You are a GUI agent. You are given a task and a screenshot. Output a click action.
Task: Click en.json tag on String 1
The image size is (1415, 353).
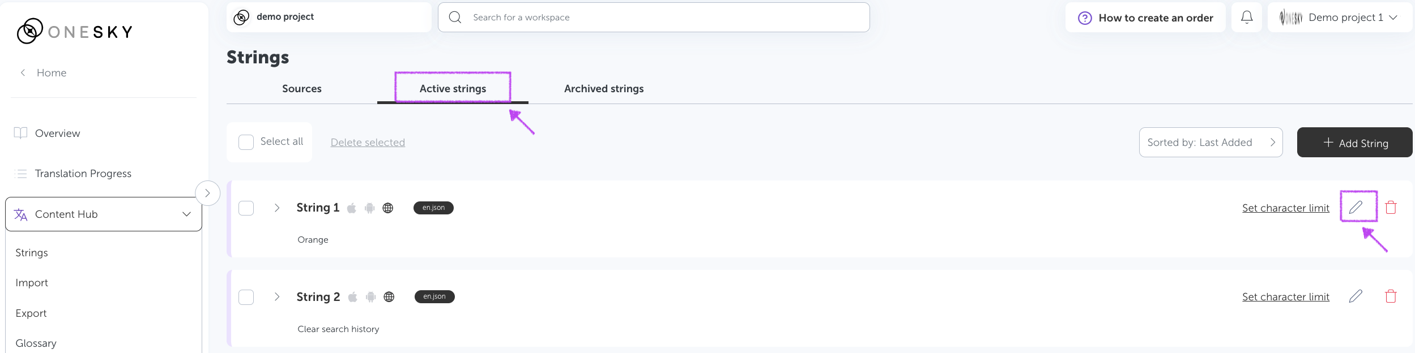click(x=433, y=208)
